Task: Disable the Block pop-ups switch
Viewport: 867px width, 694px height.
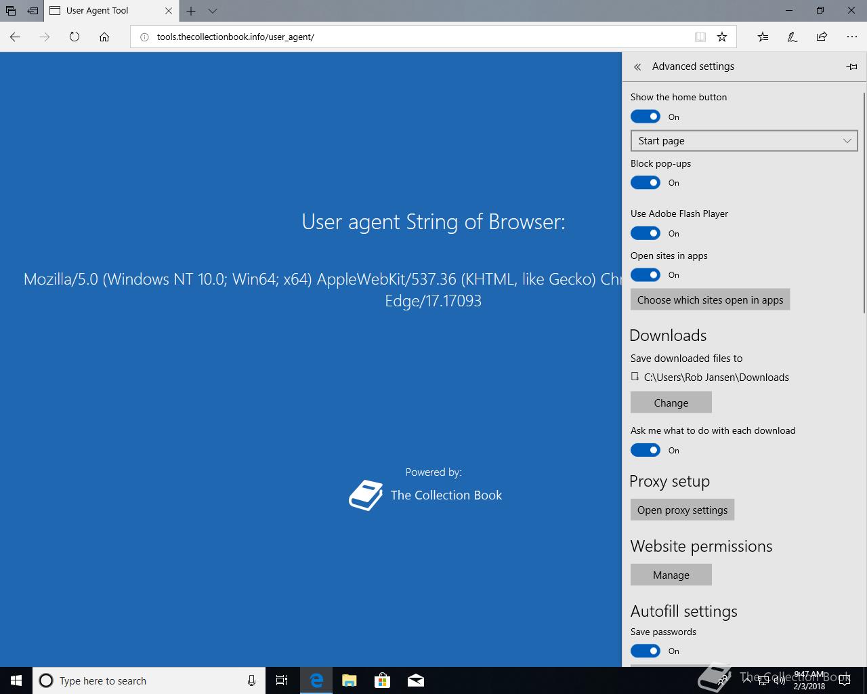Action: tap(646, 182)
